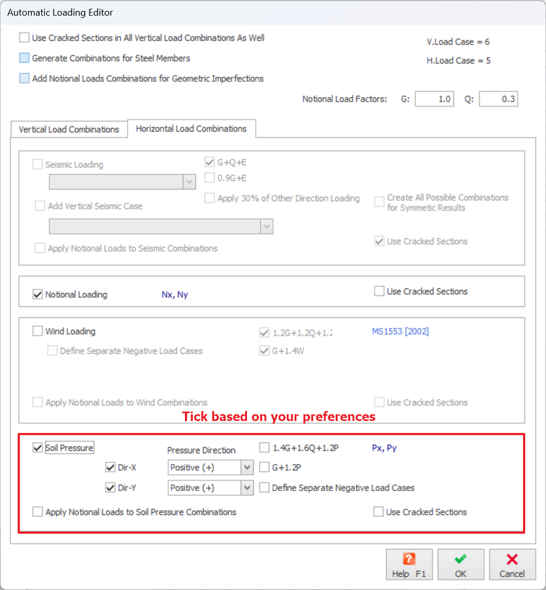Untick the Soil Pressure checkbox
The width and height of the screenshot is (546, 590).
pos(38,448)
